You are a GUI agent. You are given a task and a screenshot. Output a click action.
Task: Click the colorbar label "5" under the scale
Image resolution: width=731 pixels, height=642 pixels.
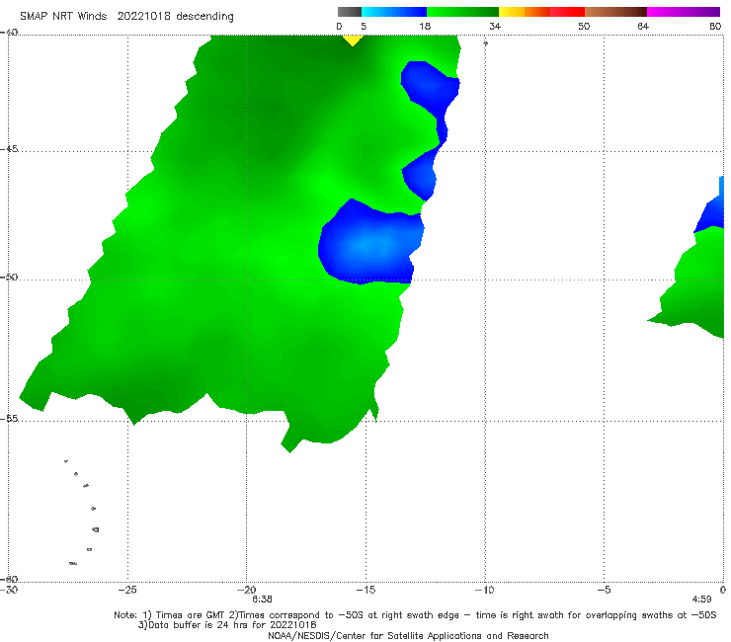pos(364,26)
